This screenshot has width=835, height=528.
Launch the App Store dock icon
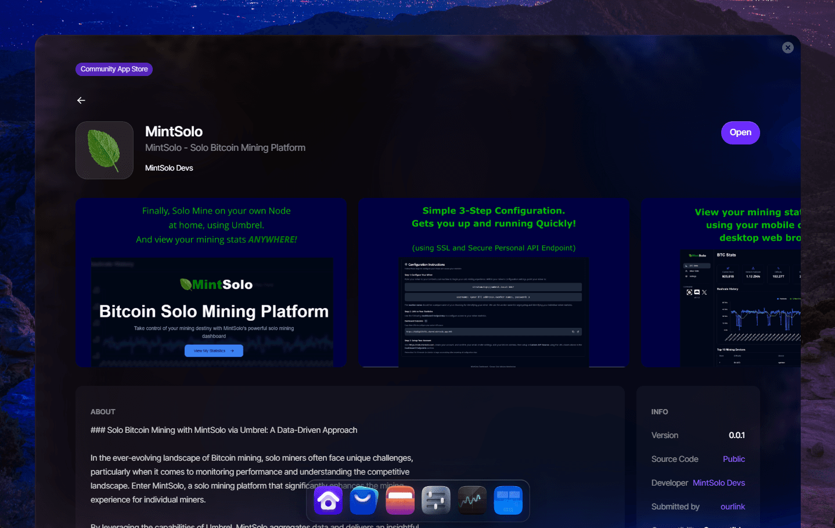(364, 500)
